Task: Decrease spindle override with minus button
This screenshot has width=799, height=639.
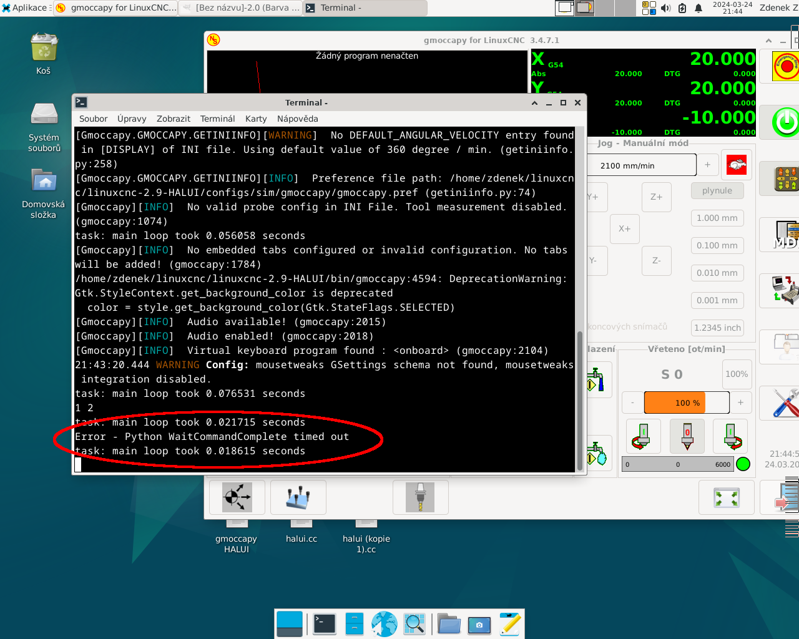Action: pyautogui.click(x=632, y=402)
